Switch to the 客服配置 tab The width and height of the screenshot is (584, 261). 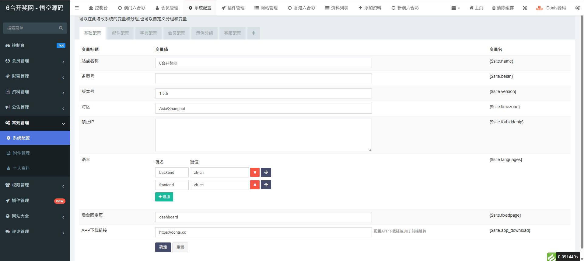232,33
